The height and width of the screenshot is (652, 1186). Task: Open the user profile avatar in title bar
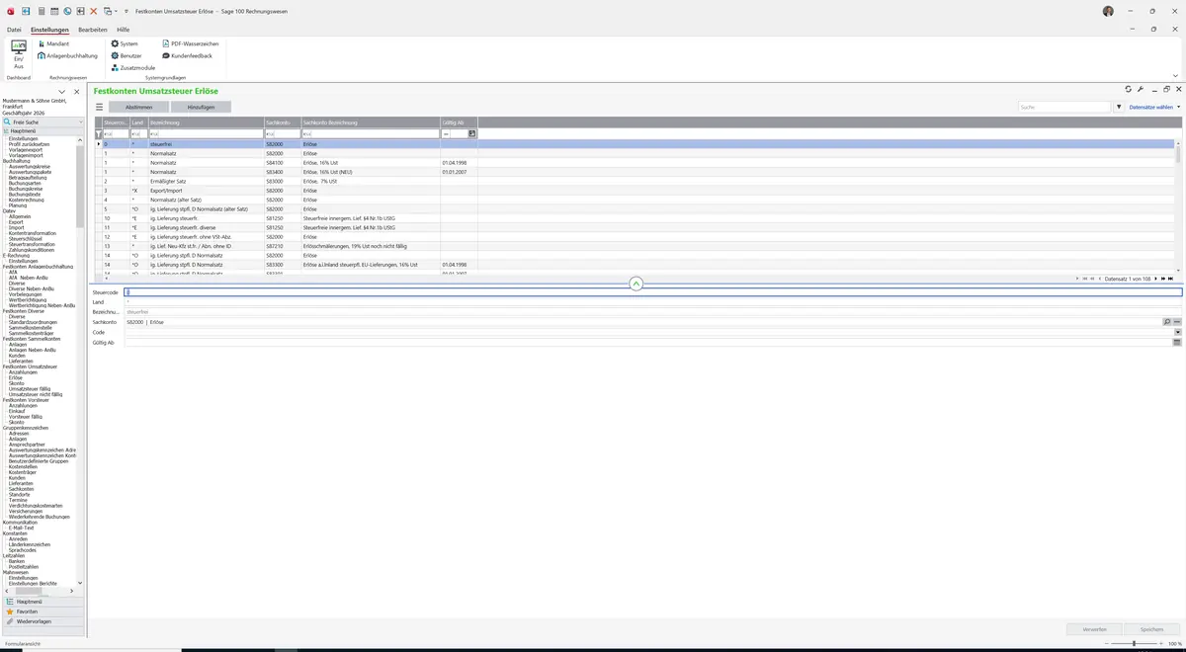tap(1108, 11)
